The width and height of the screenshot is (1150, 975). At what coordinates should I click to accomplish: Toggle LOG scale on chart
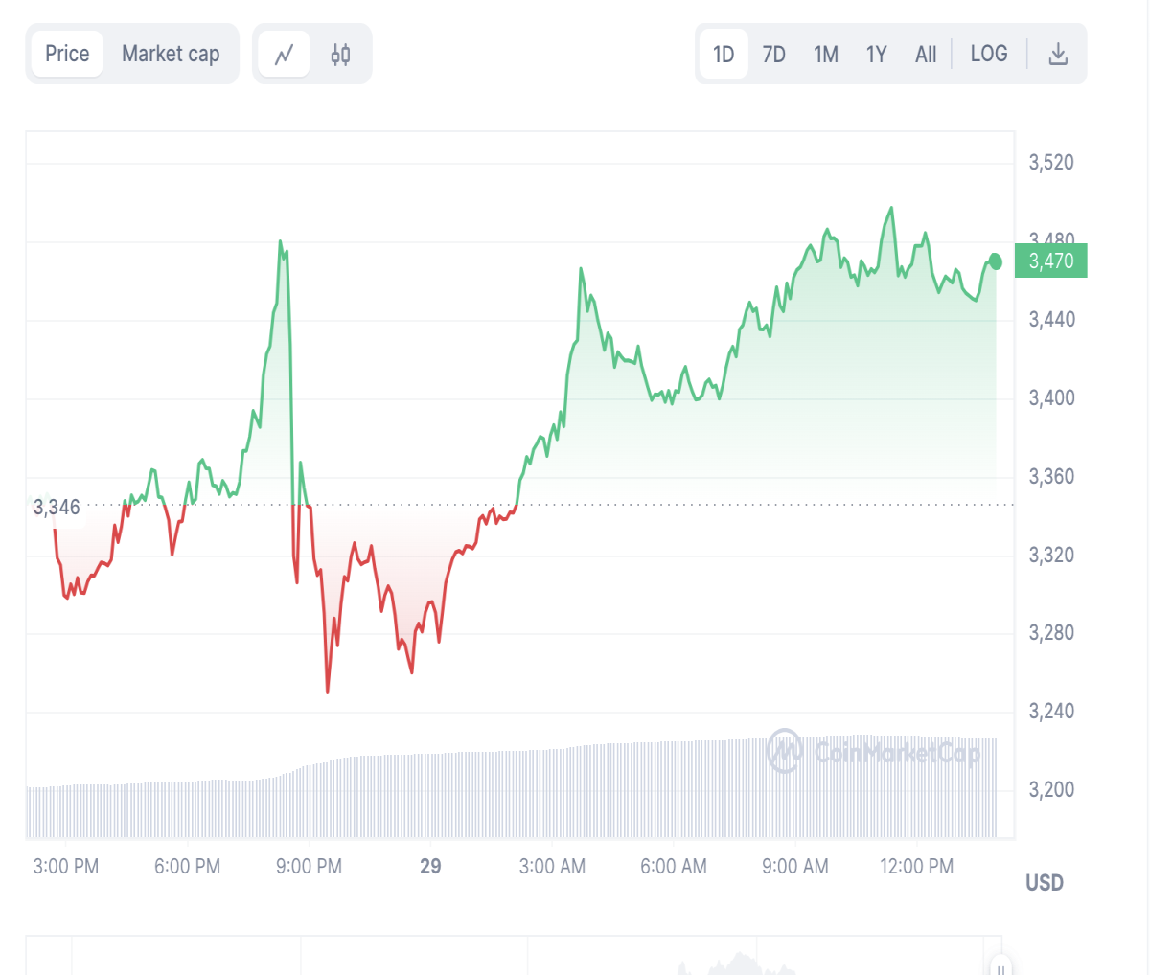(x=989, y=54)
